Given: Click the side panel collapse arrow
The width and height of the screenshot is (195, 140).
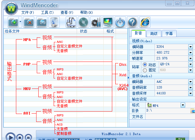Looking at the screenshot, I should [x=128, y=78].
